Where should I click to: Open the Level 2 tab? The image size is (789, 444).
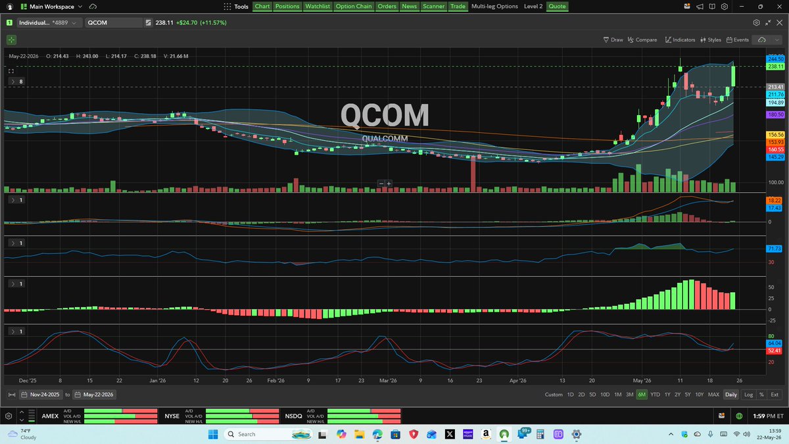point(533,6)
